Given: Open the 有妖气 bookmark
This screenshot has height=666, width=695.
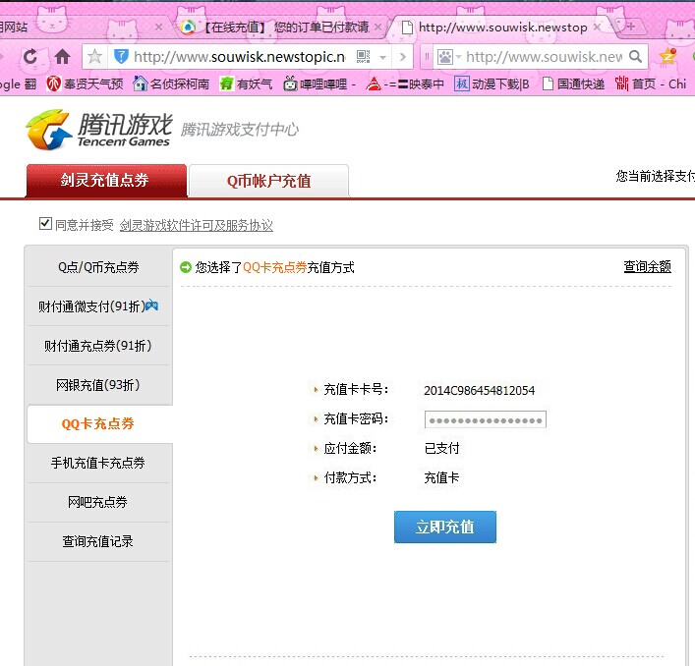Looking at the screenshot, I should (x=246, y=83).
